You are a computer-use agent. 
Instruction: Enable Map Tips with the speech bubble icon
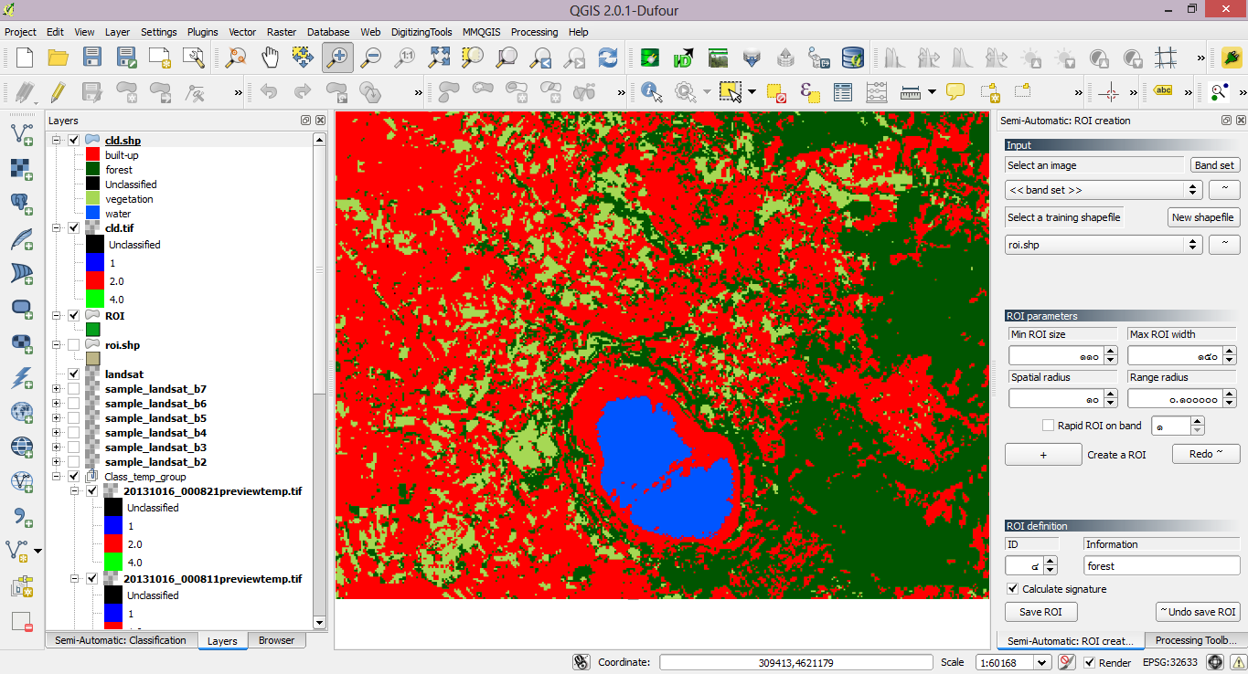955,91
